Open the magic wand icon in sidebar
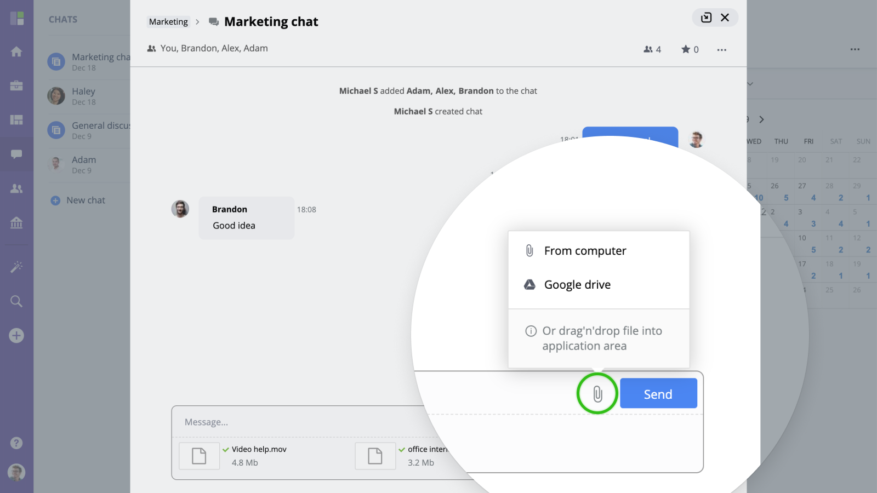Screen dimensions: 877x493 (16, 267)
